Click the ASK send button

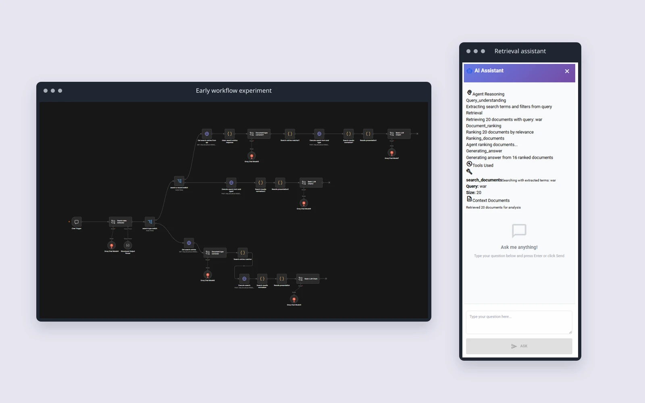point(519,346)
